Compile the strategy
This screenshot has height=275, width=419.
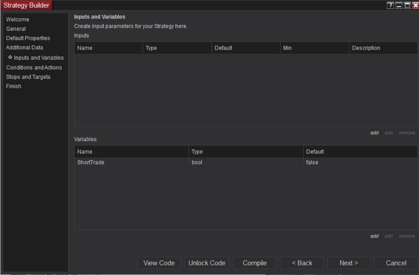coord(255,263)
